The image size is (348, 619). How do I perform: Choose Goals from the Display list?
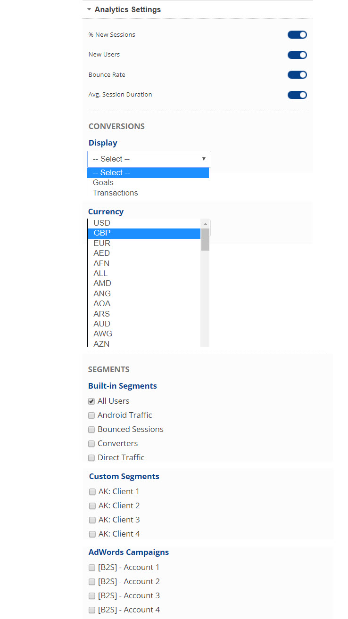(103, 183)
